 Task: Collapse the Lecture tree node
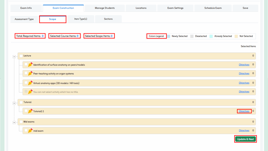pos(14,57)
